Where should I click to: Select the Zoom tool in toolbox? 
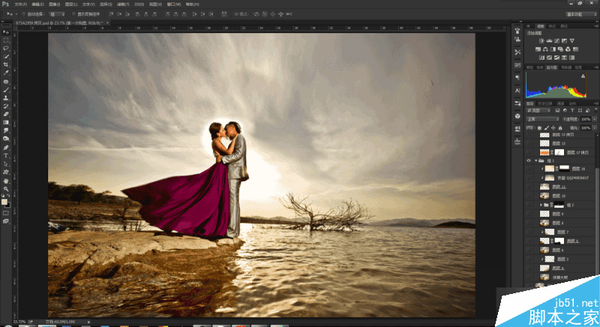(x=6, y=189)
